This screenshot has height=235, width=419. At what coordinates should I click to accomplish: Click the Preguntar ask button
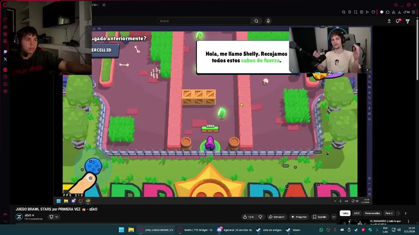[299, 217]
